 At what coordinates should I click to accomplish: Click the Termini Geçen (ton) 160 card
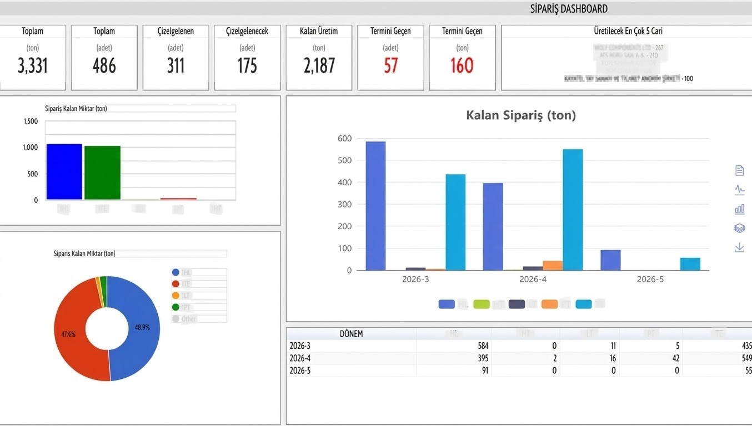462,58
